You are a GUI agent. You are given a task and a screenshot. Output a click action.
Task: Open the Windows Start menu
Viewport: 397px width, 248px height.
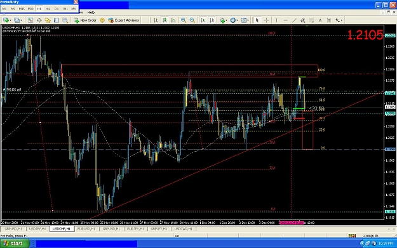click(15, 244)
